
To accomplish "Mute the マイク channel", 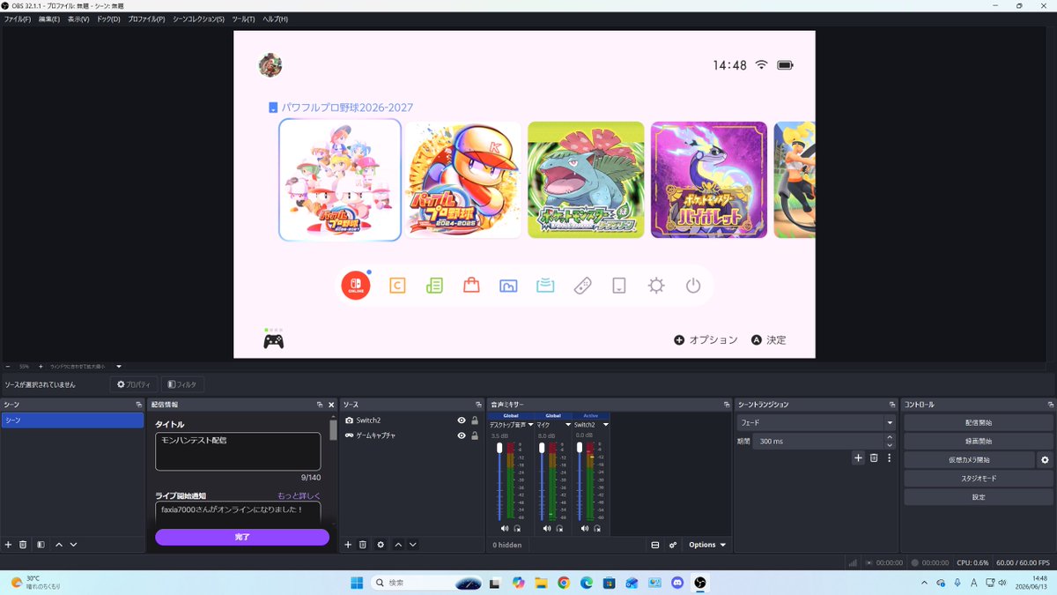I will [x=547, y=529].
